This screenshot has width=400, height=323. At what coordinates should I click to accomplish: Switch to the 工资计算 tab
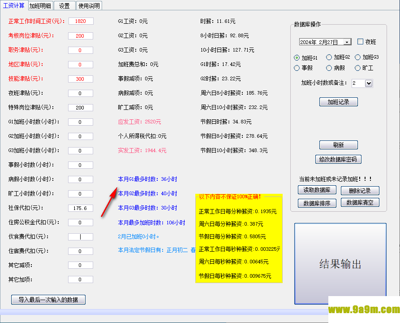tap(13, 5)
